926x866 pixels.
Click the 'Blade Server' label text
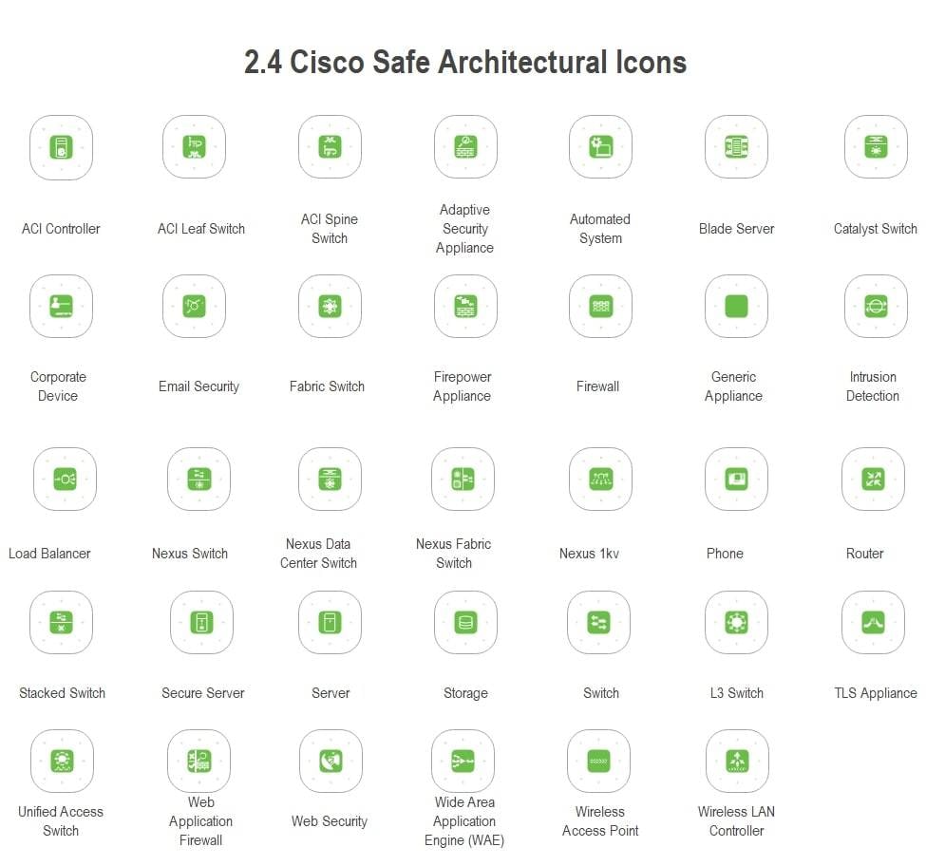click(736, 229)
